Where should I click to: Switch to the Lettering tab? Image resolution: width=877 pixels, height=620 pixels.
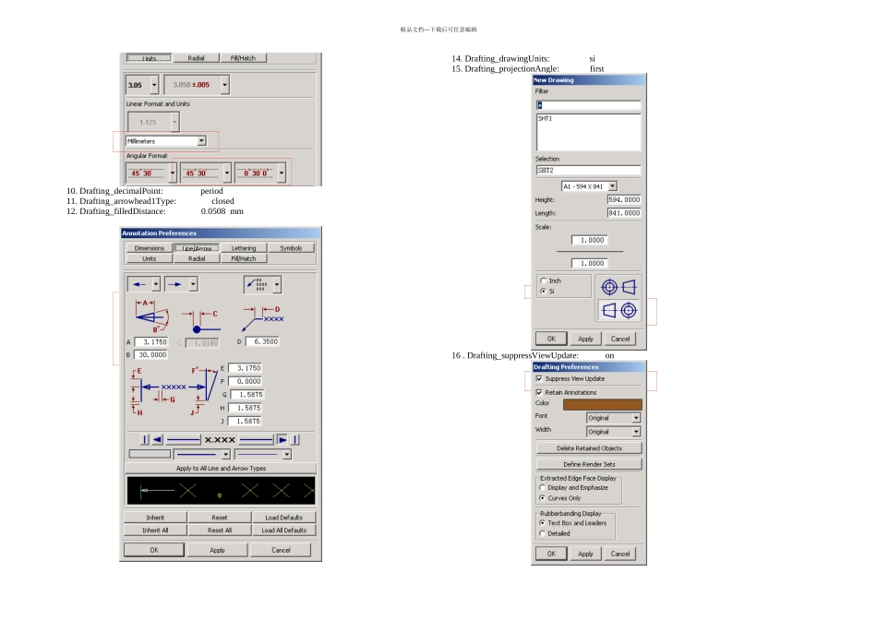point(244,248)
